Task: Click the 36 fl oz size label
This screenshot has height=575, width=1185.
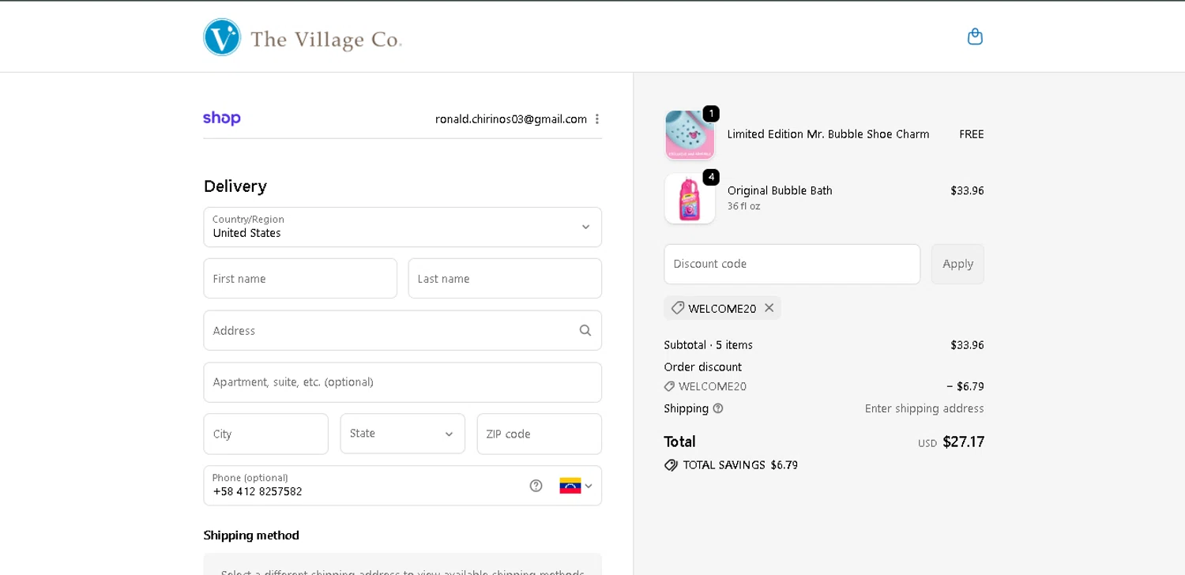Action: coord(744,206)
